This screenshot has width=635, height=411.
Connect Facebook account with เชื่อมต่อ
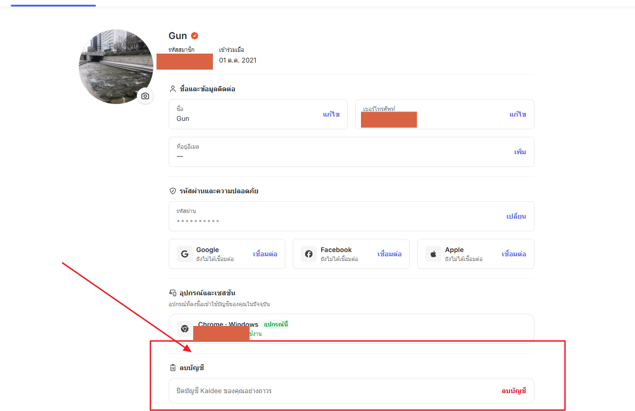[390, 254]
